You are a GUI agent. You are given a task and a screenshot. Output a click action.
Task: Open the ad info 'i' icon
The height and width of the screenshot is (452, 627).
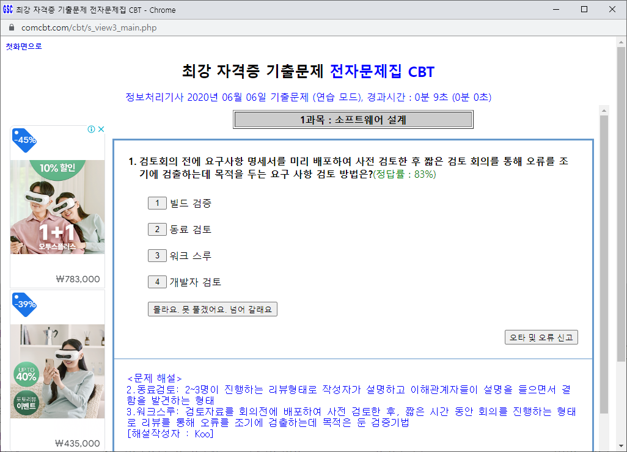click(x=91, y=129)
